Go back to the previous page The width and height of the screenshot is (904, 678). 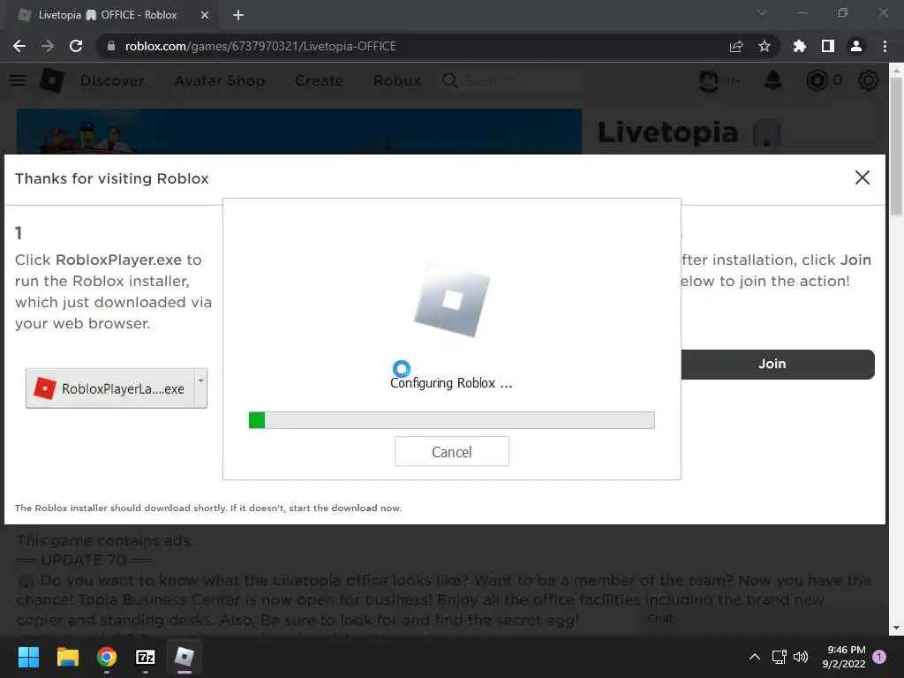[19, 46]
